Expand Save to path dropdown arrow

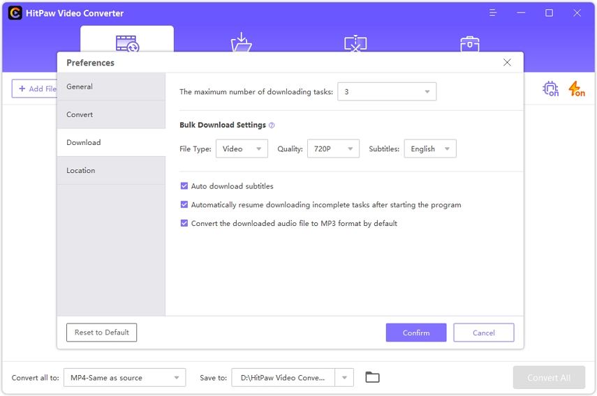[x=344, y=377]
